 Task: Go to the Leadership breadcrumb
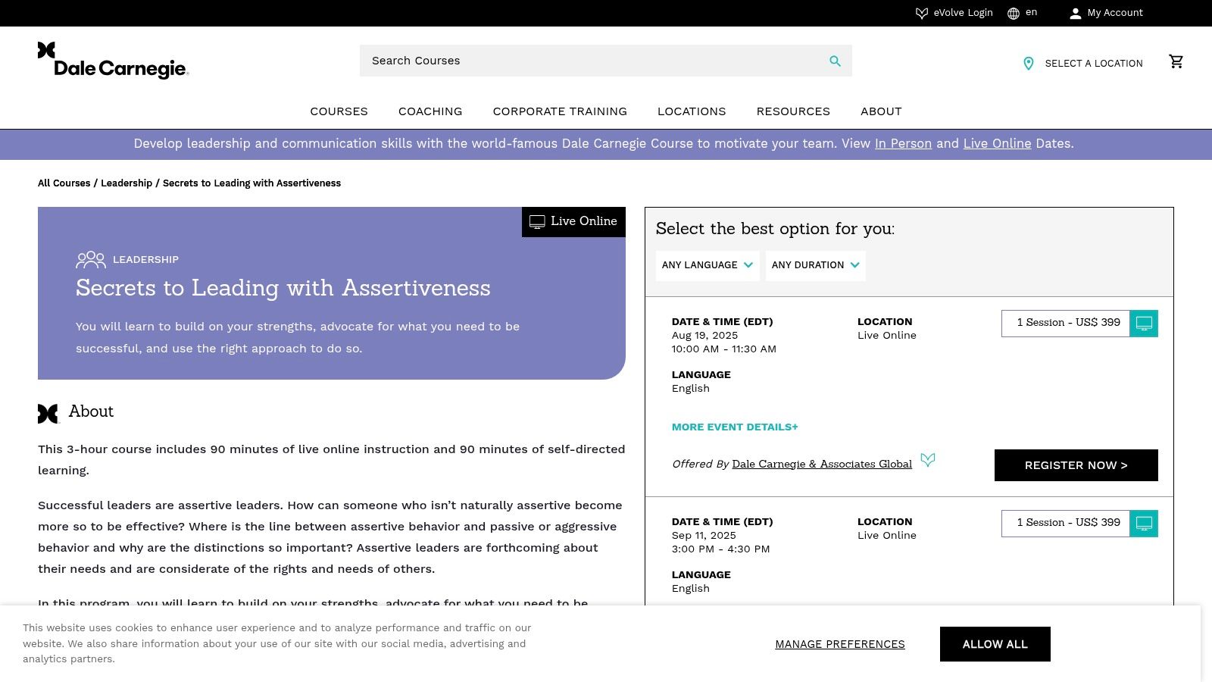coord(127,183)
